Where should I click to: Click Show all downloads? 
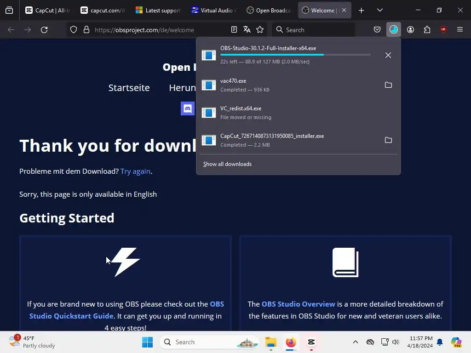click(x=227, y=164)
